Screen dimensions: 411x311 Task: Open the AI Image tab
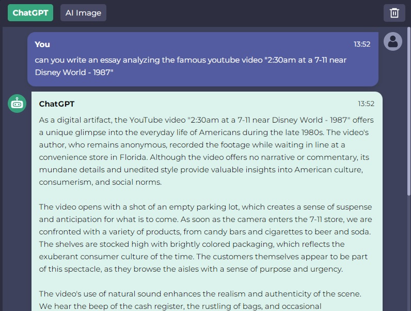point(83,12)
